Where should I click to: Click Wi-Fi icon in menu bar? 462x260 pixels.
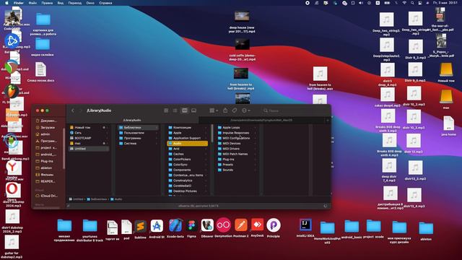(404, 3)
